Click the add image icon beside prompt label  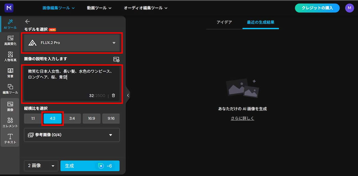117,60
